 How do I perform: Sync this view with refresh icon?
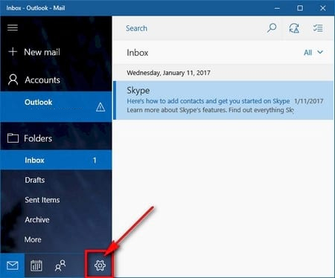294,28
